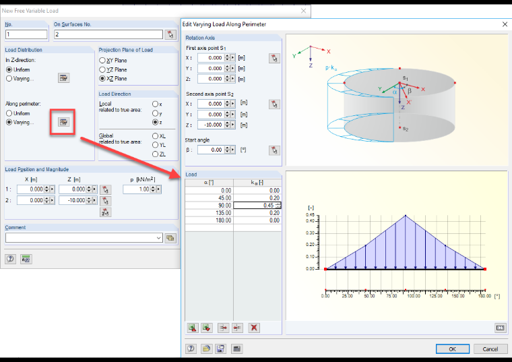Screen dimensions: 512x362
Task: Choose YZ Plane projection
Action: point(102,69)
